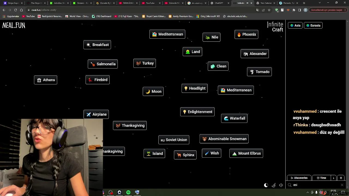
Task: Open the Uygulamalar apps shortcut
Action: point(11,16)
